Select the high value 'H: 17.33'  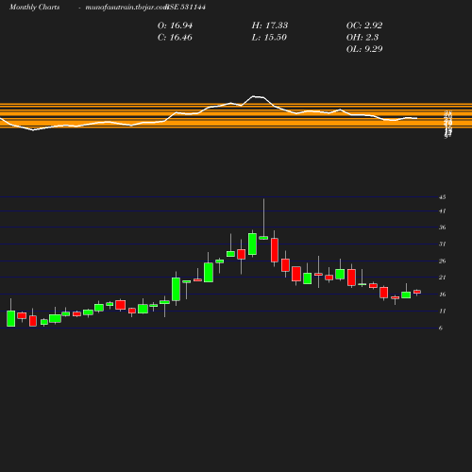pyautogui.click(x=270, y=25)
